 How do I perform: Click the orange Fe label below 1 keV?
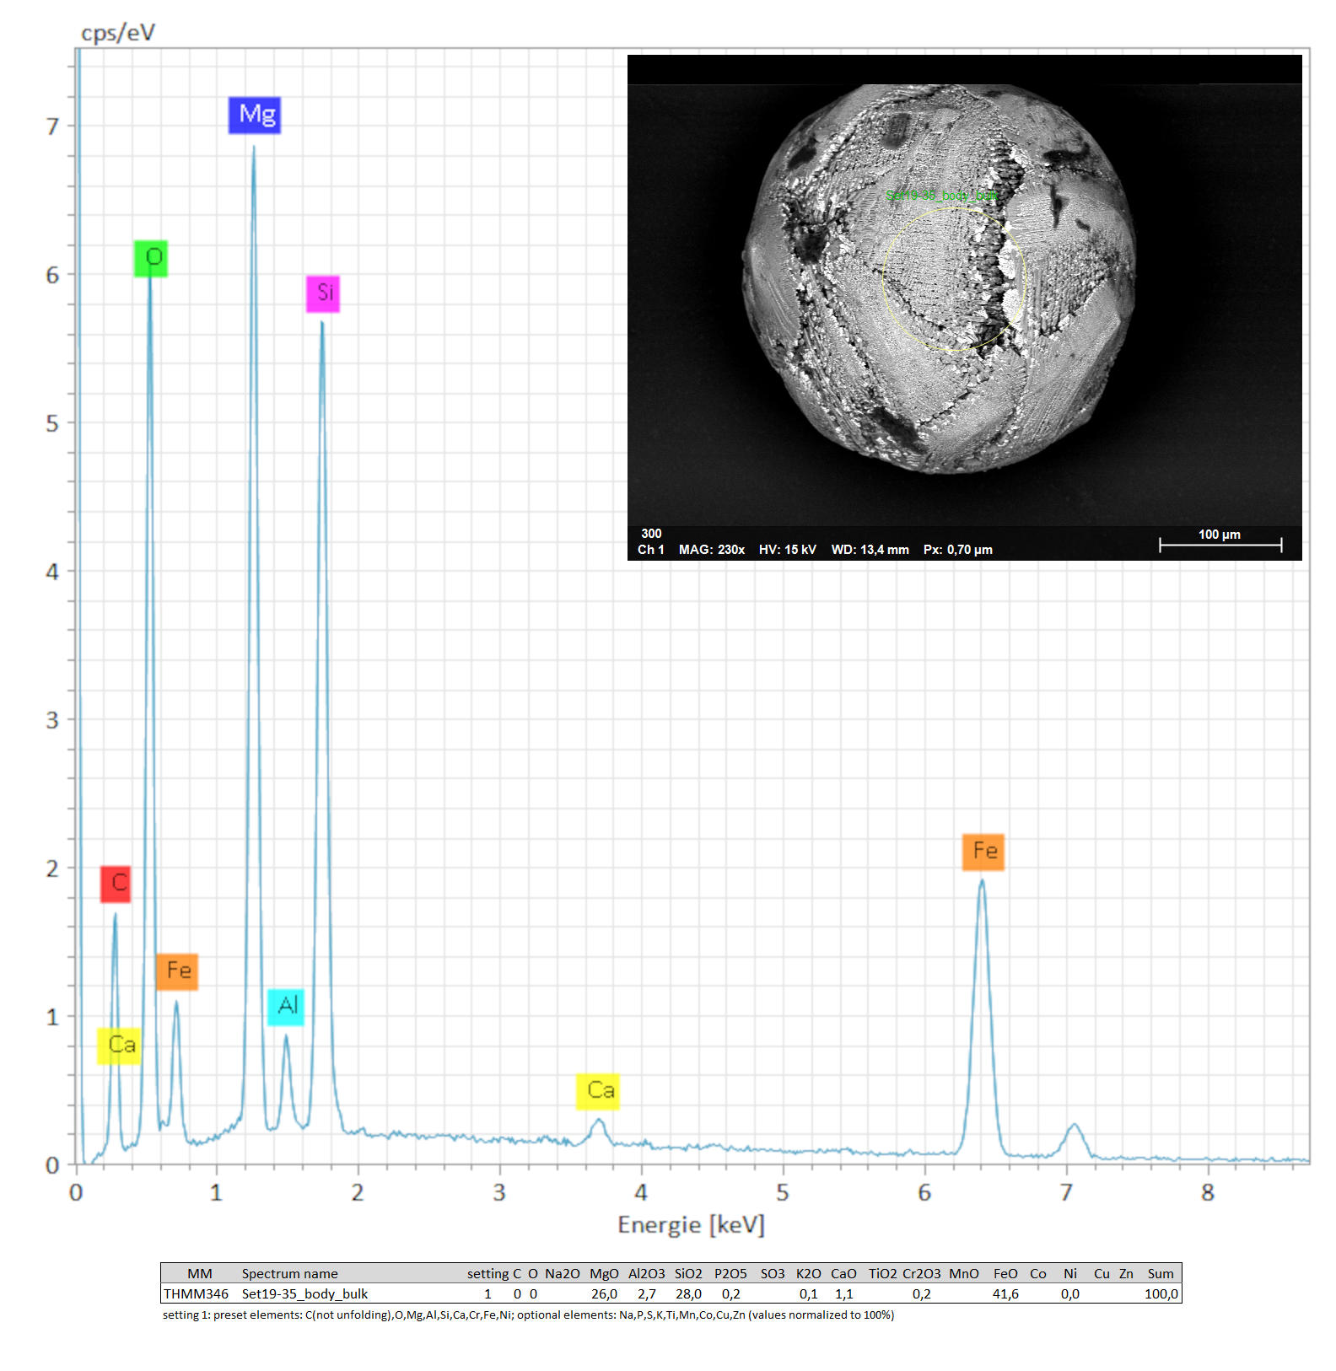point(177,971)
